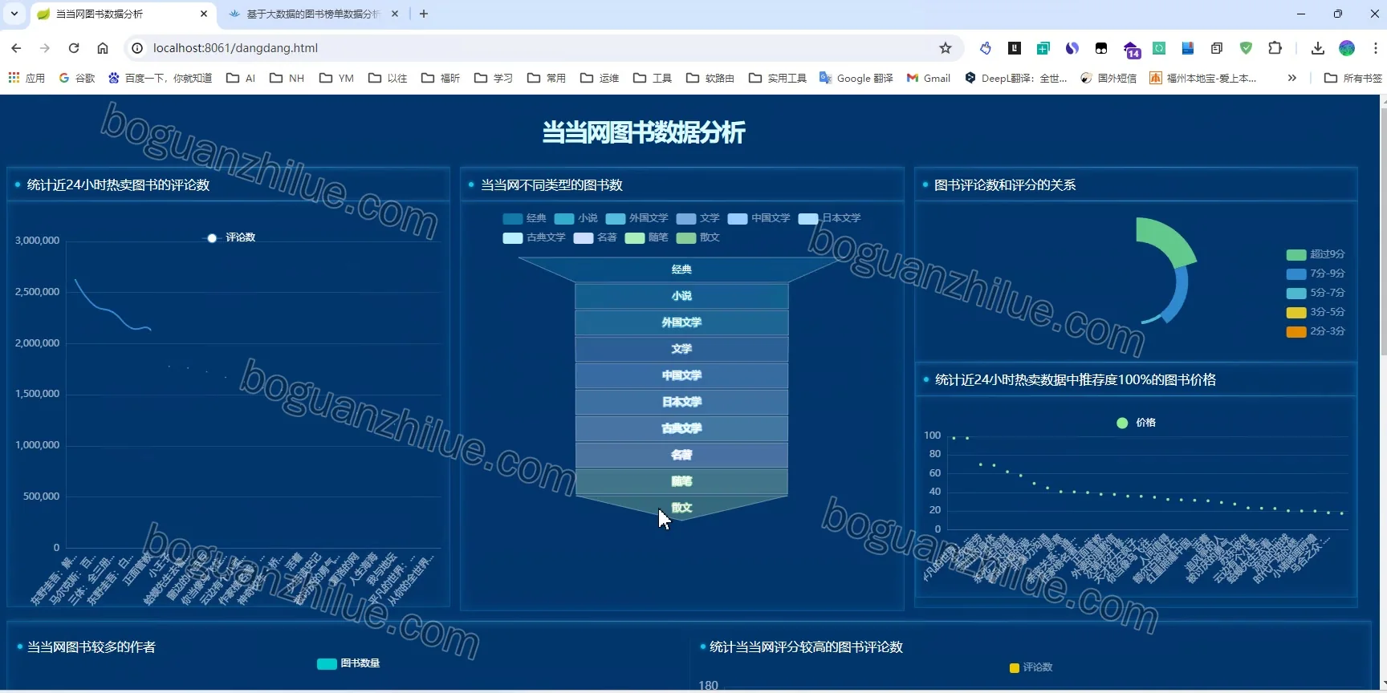1387x693 pixels.
Task: Open the shield extension icon in toolbar
Action: [1246, 48]
